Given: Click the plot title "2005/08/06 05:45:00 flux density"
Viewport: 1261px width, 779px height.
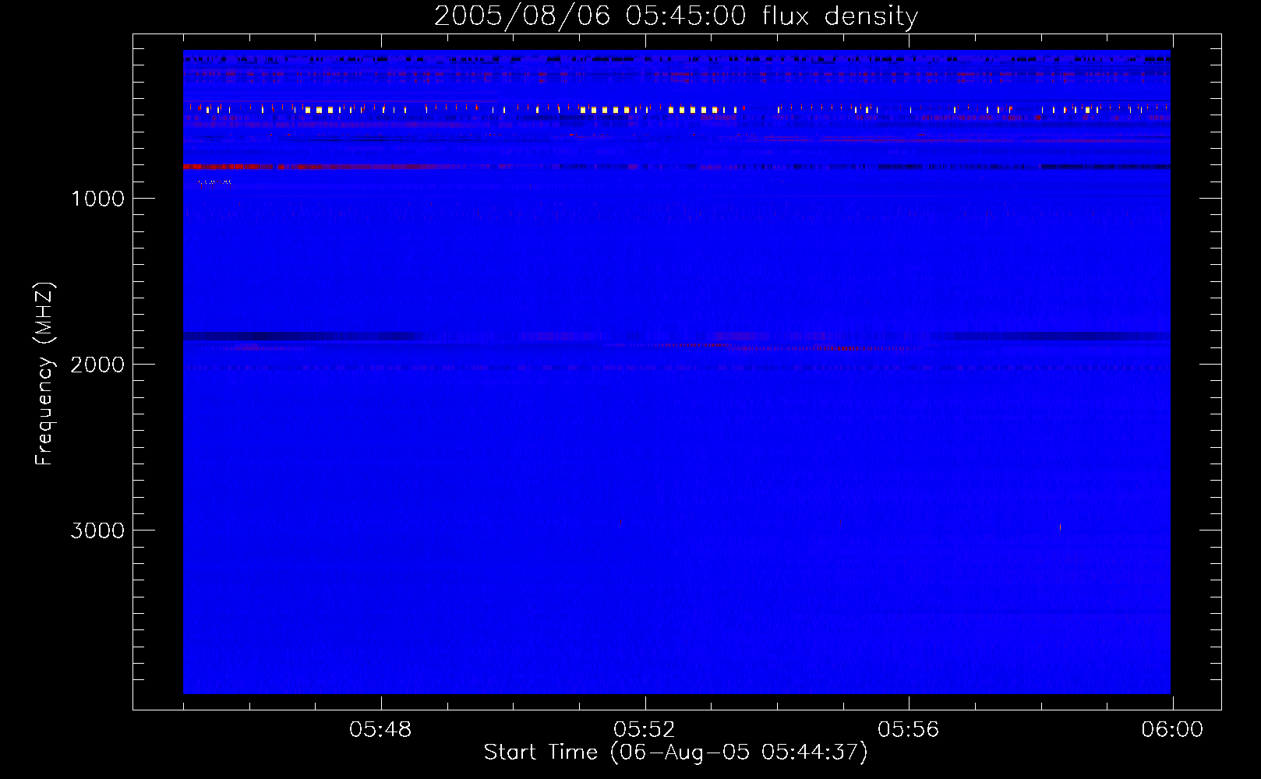Looking at the screenshot, I should point(676,16).
